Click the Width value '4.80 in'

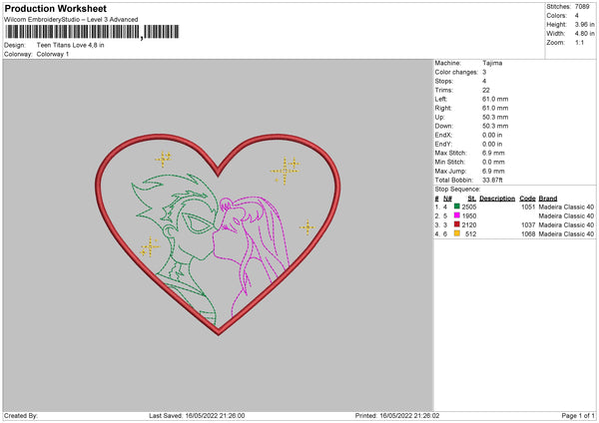click(x=585, y=34)
